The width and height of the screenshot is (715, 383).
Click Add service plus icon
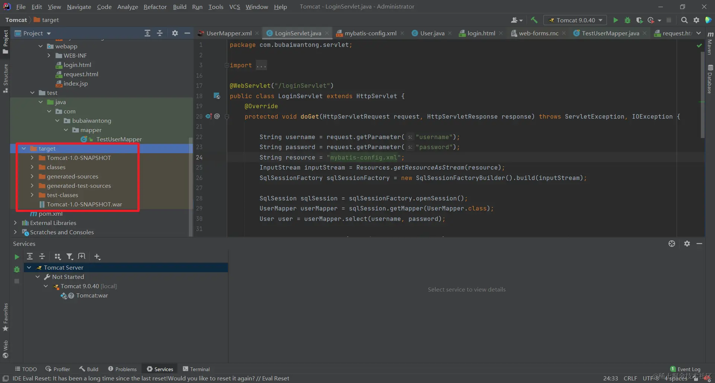pos(97,257)
